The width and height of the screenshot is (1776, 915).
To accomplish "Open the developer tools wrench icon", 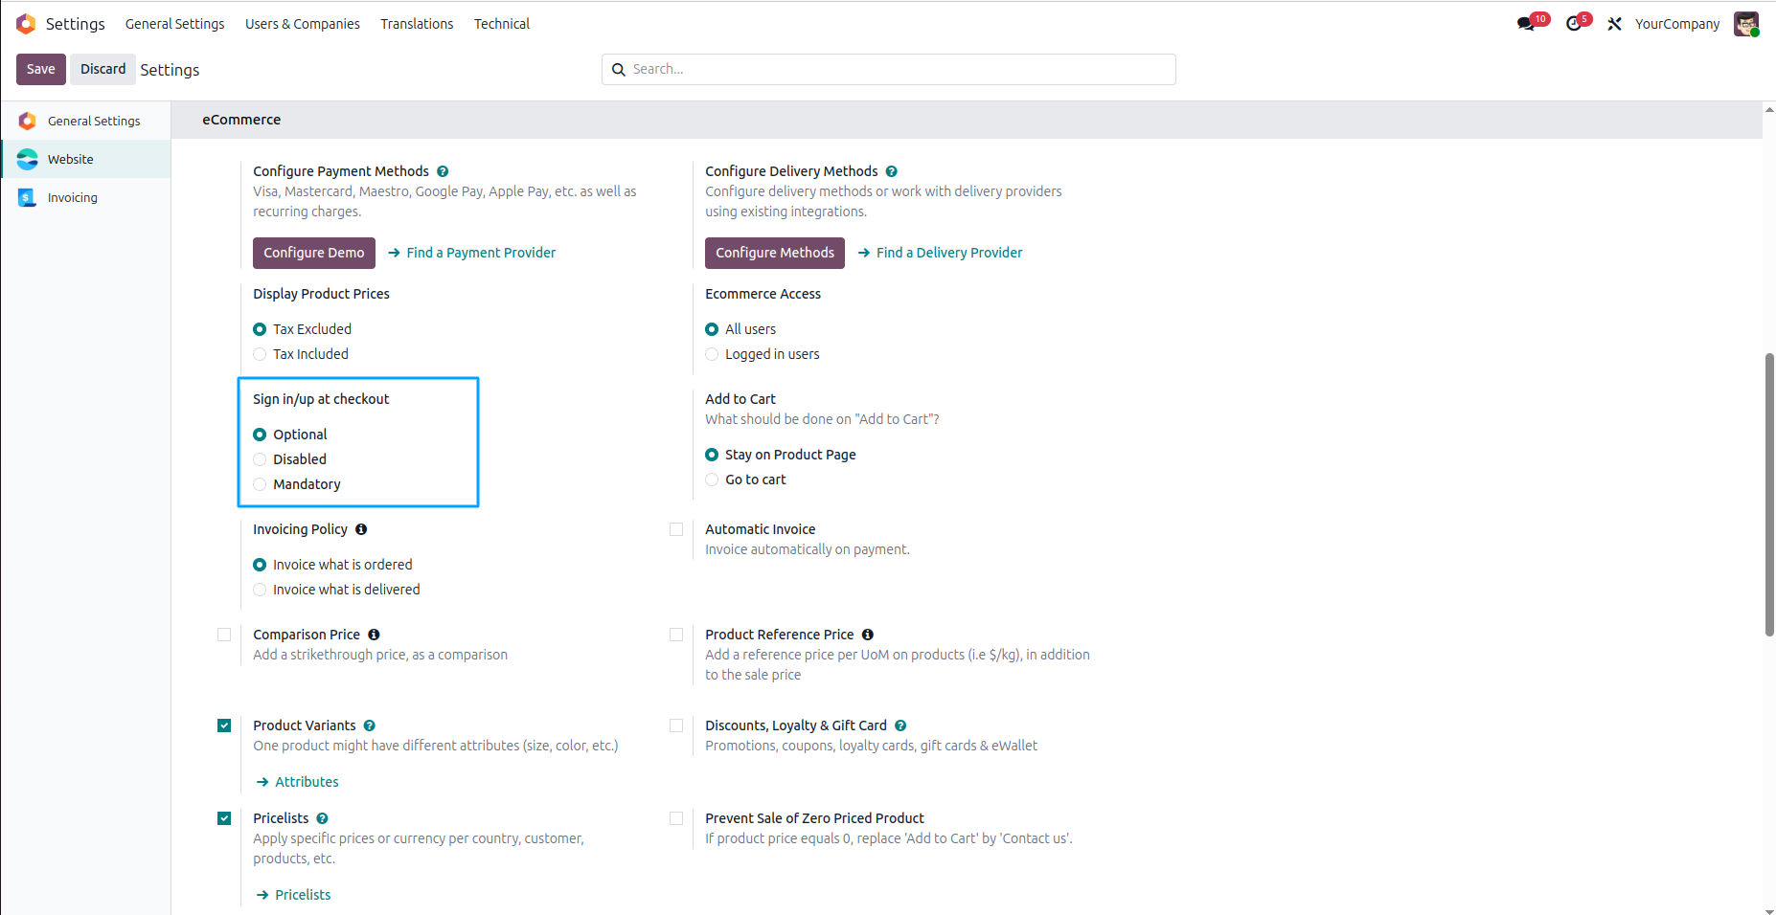I will [1615, 24].
